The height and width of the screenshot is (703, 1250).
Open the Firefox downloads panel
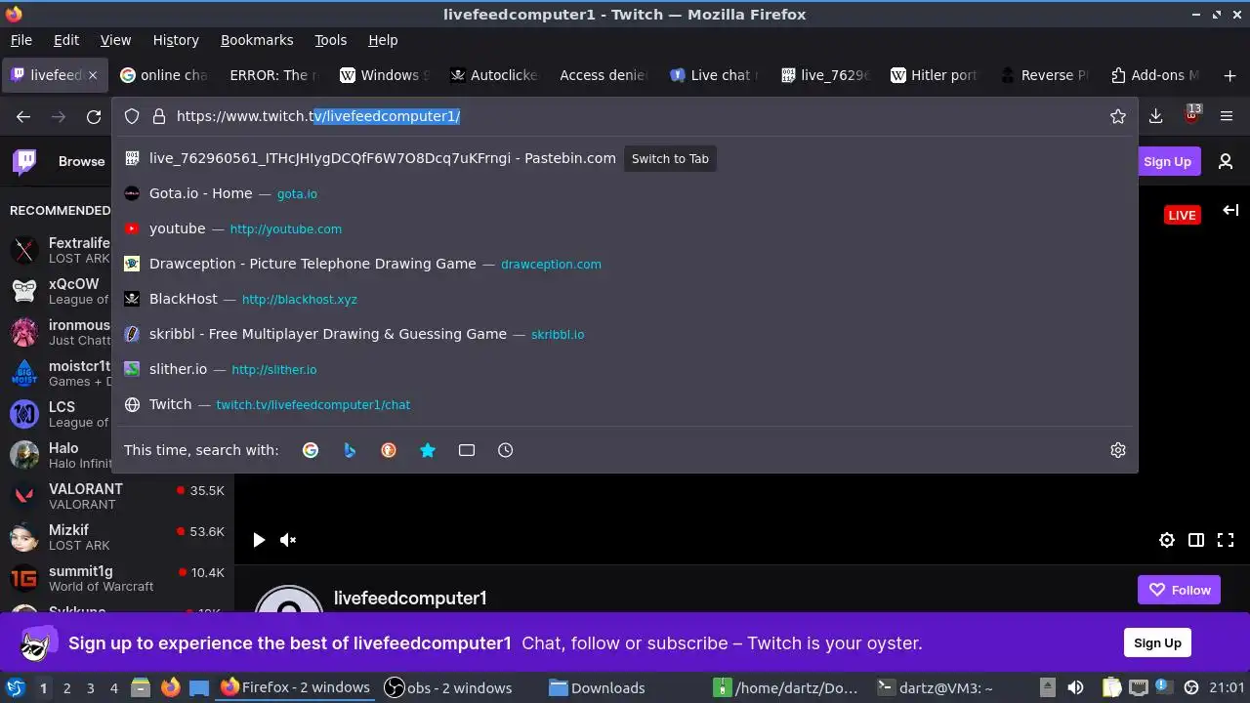tap(1155, 116)
